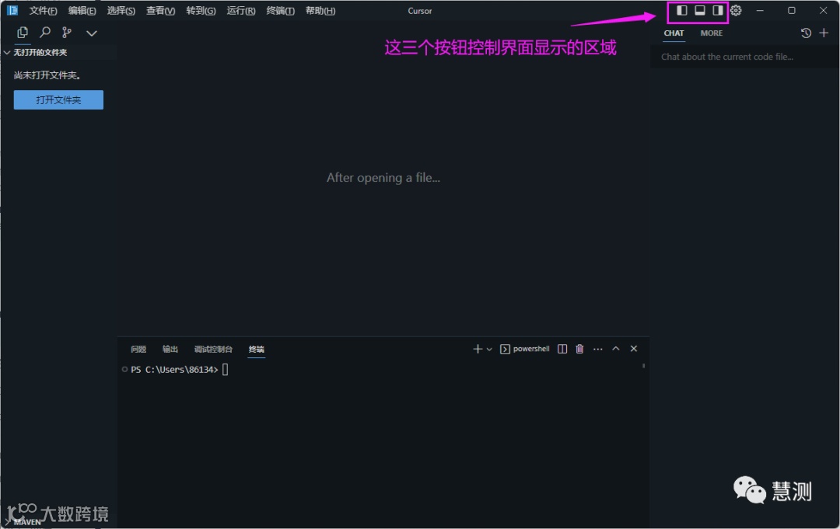
Task: Switch to the MORE tab
Action: click(x=712, y=33)
